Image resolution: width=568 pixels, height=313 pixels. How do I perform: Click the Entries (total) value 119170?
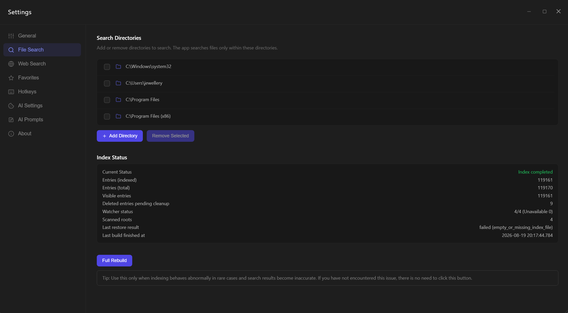(545, 188)
